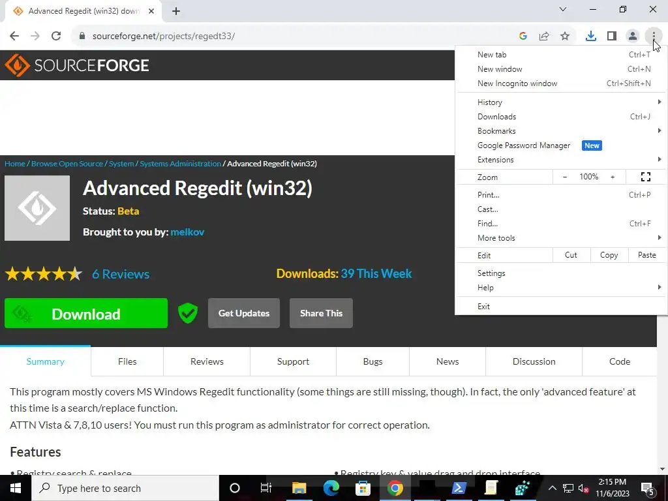
Task: Open Google search side icon in address bar
Action: [523, 36]
